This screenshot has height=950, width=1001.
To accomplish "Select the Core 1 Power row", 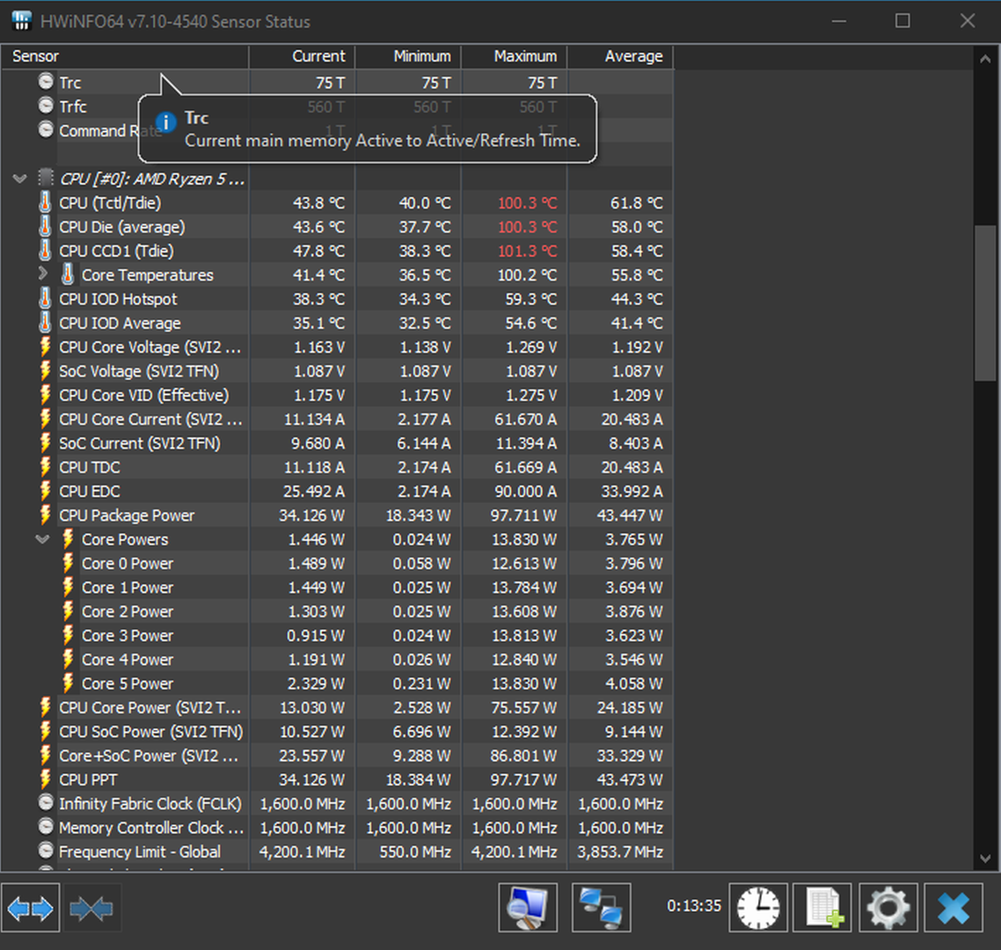I will click(x=337, y=588).
